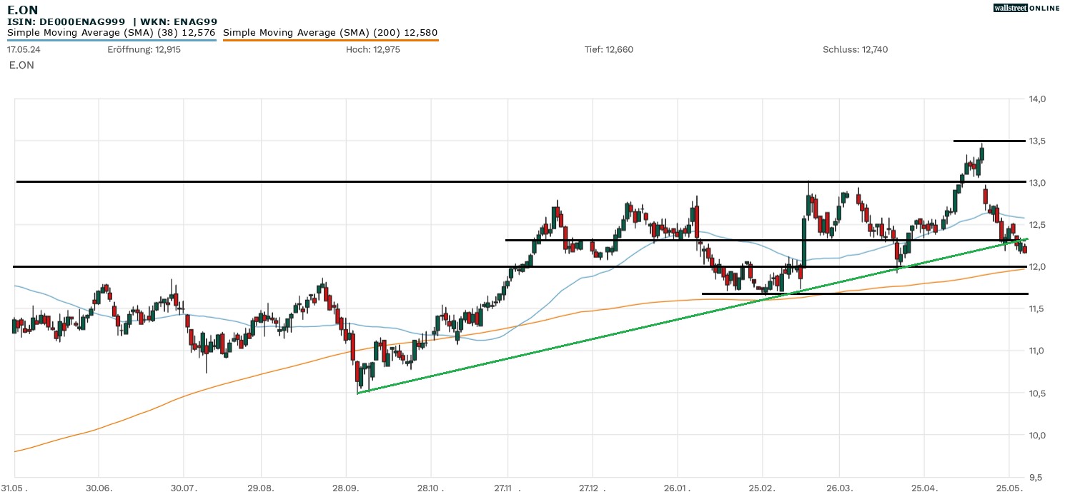This screenshot has height=492, width=1065.
Task: Click the blue SMA 38 legend underline
Action: coord(111,40)
